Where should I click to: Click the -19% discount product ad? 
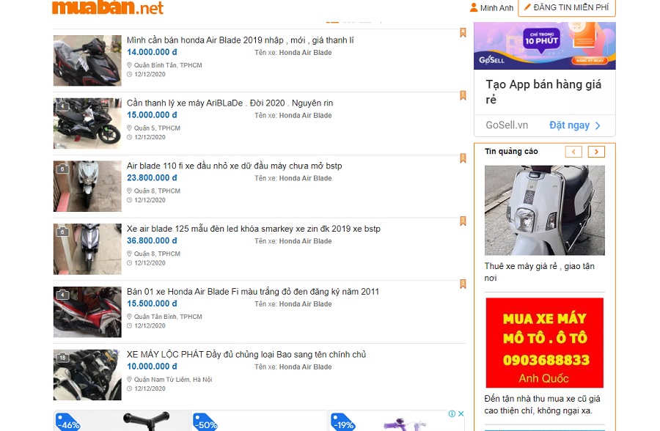(x=397, y=421)
